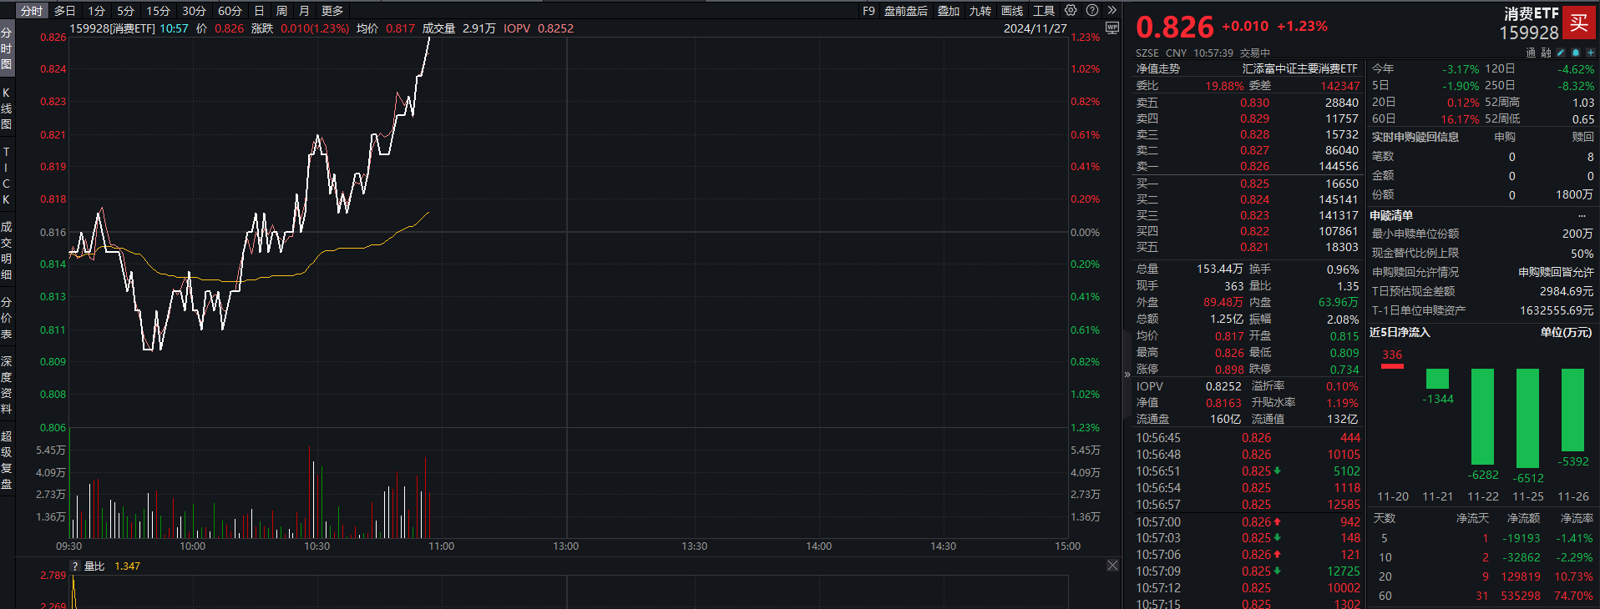The height and width of the screenshot is (609, 1600).
Task: Set a price alert bell icon
Action: coord(1576,53)
